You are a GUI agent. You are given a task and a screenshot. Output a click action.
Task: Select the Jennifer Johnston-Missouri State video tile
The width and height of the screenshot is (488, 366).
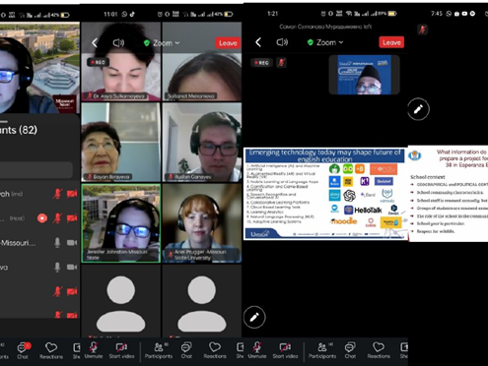point(121,223)
